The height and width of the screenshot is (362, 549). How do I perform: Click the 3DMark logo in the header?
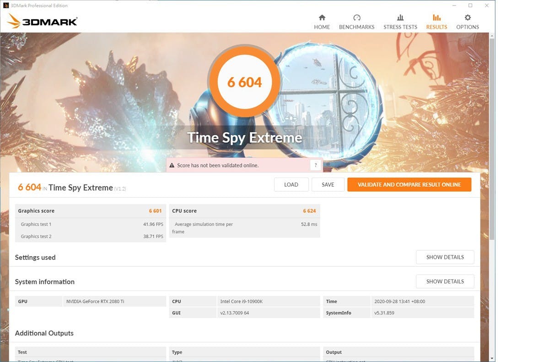point(42,21)
